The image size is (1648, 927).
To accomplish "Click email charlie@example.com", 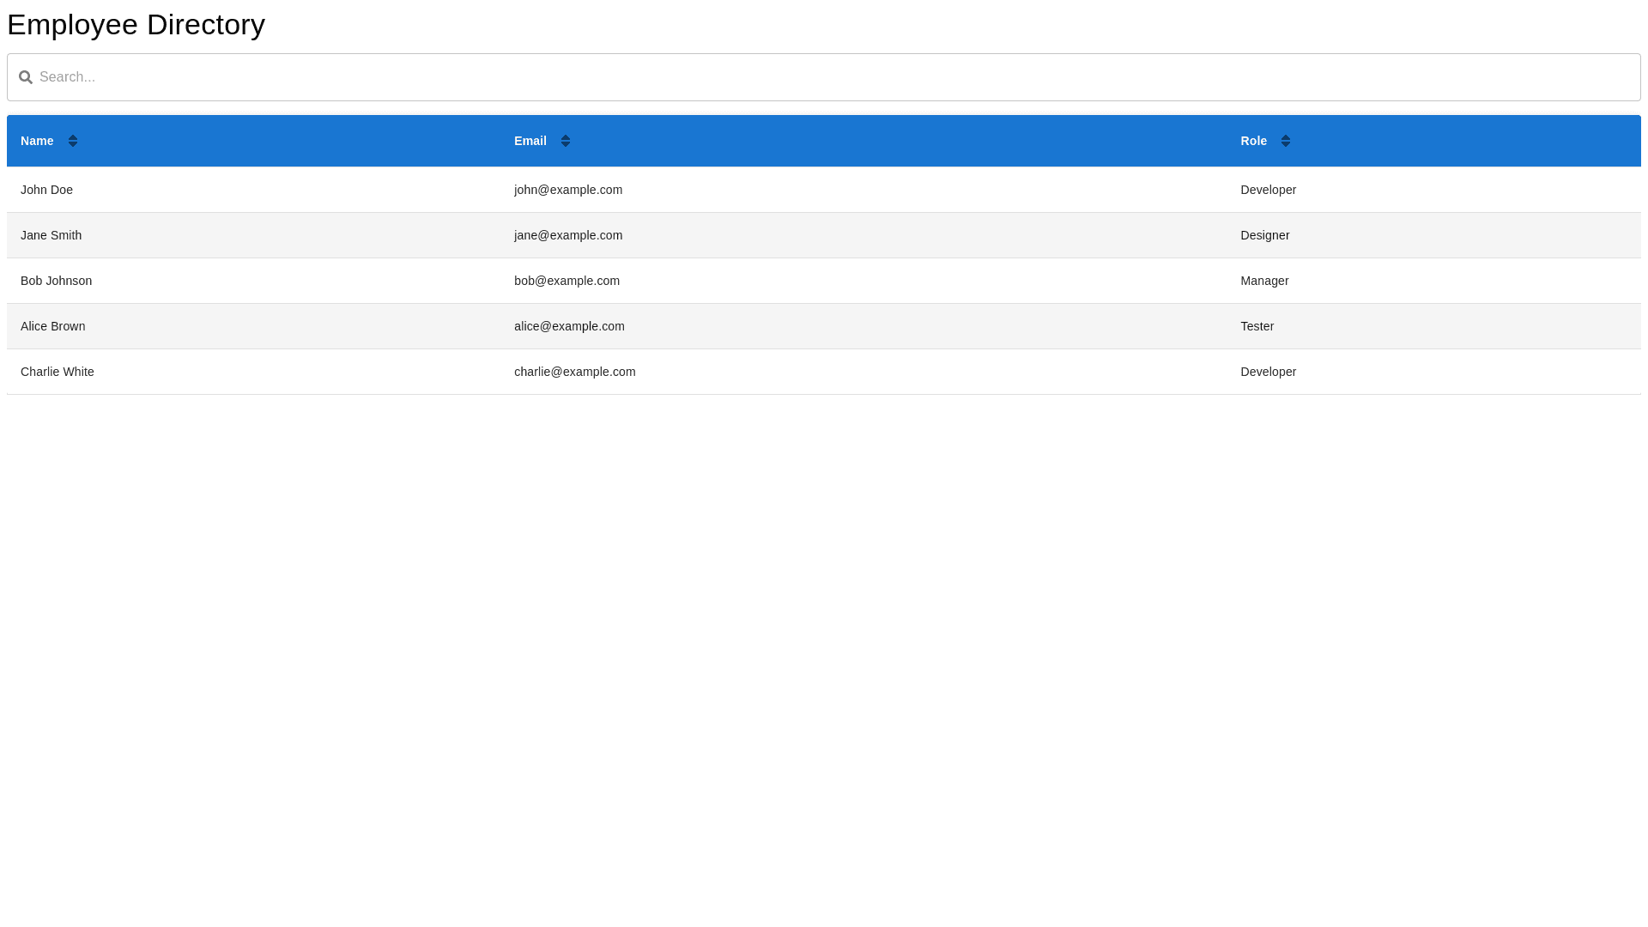I will pos(575,372).
